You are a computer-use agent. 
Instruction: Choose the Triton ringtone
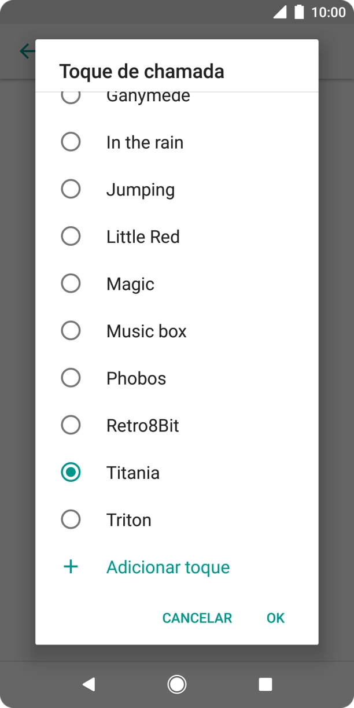(71, 519)
